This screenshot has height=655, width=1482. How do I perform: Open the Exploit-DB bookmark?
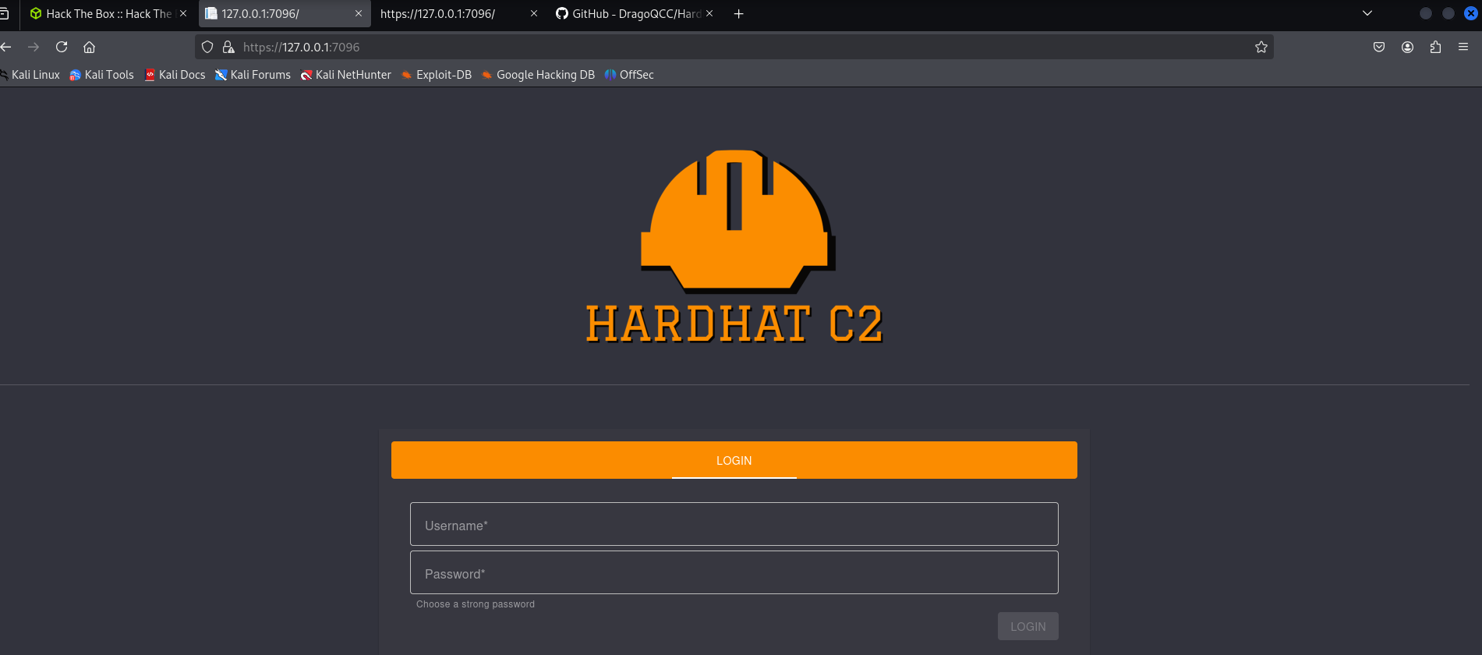click(437, 75)
